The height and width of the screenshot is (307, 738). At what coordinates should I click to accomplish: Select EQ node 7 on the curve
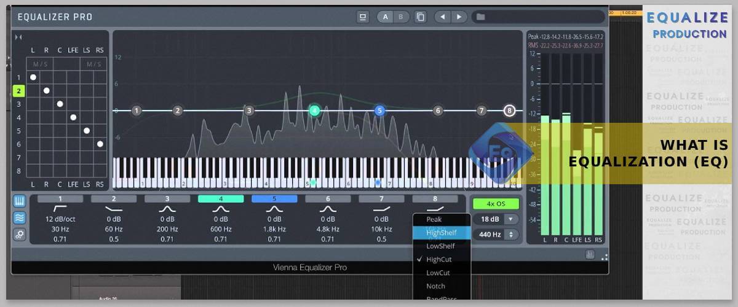[x=482, y=111]
